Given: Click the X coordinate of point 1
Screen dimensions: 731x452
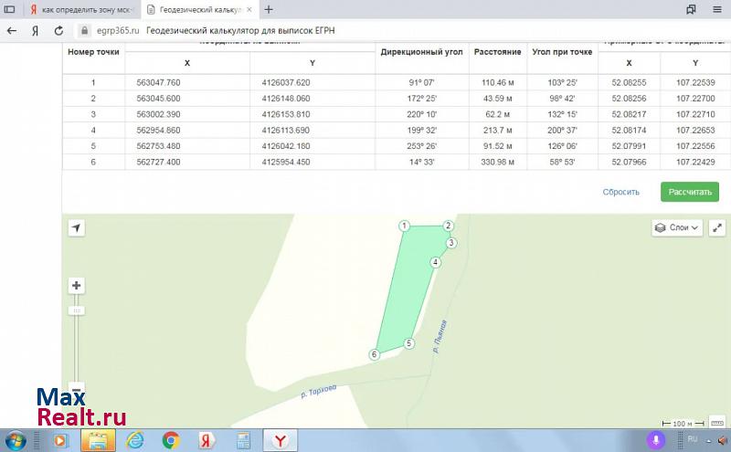Looking at the screenshot, I should click(x=159, y=82).
